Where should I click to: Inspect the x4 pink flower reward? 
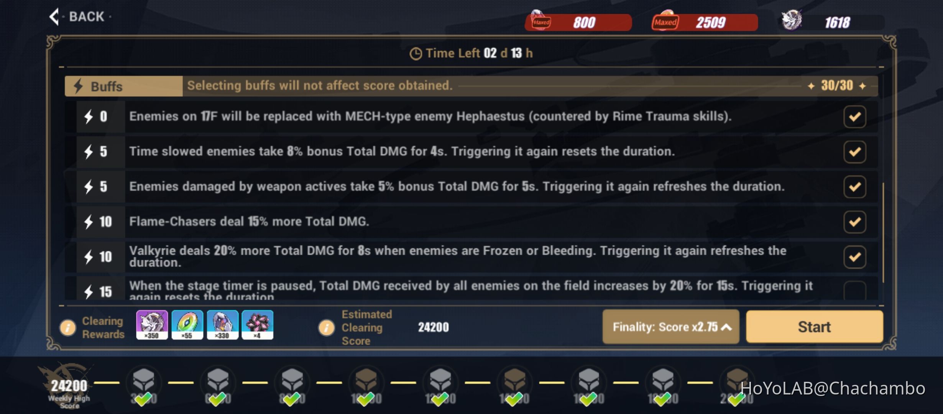(x=258, y=325)
